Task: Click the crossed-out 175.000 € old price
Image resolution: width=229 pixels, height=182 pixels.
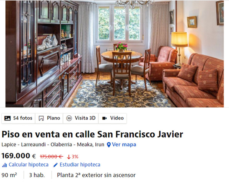Action: 51,157
